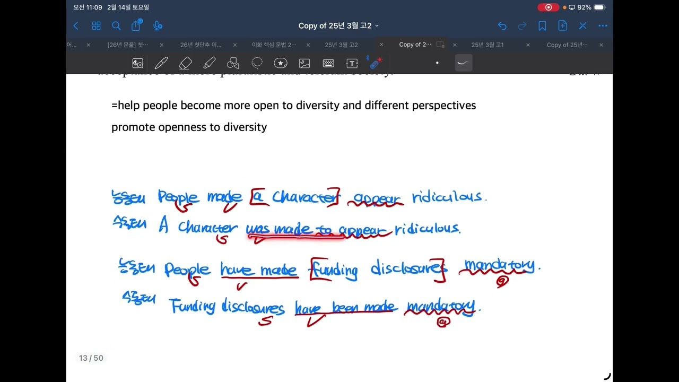Close the active 'Copy of 2…' tab
This screenshot has height=382, width=679.
click(455, 45)
